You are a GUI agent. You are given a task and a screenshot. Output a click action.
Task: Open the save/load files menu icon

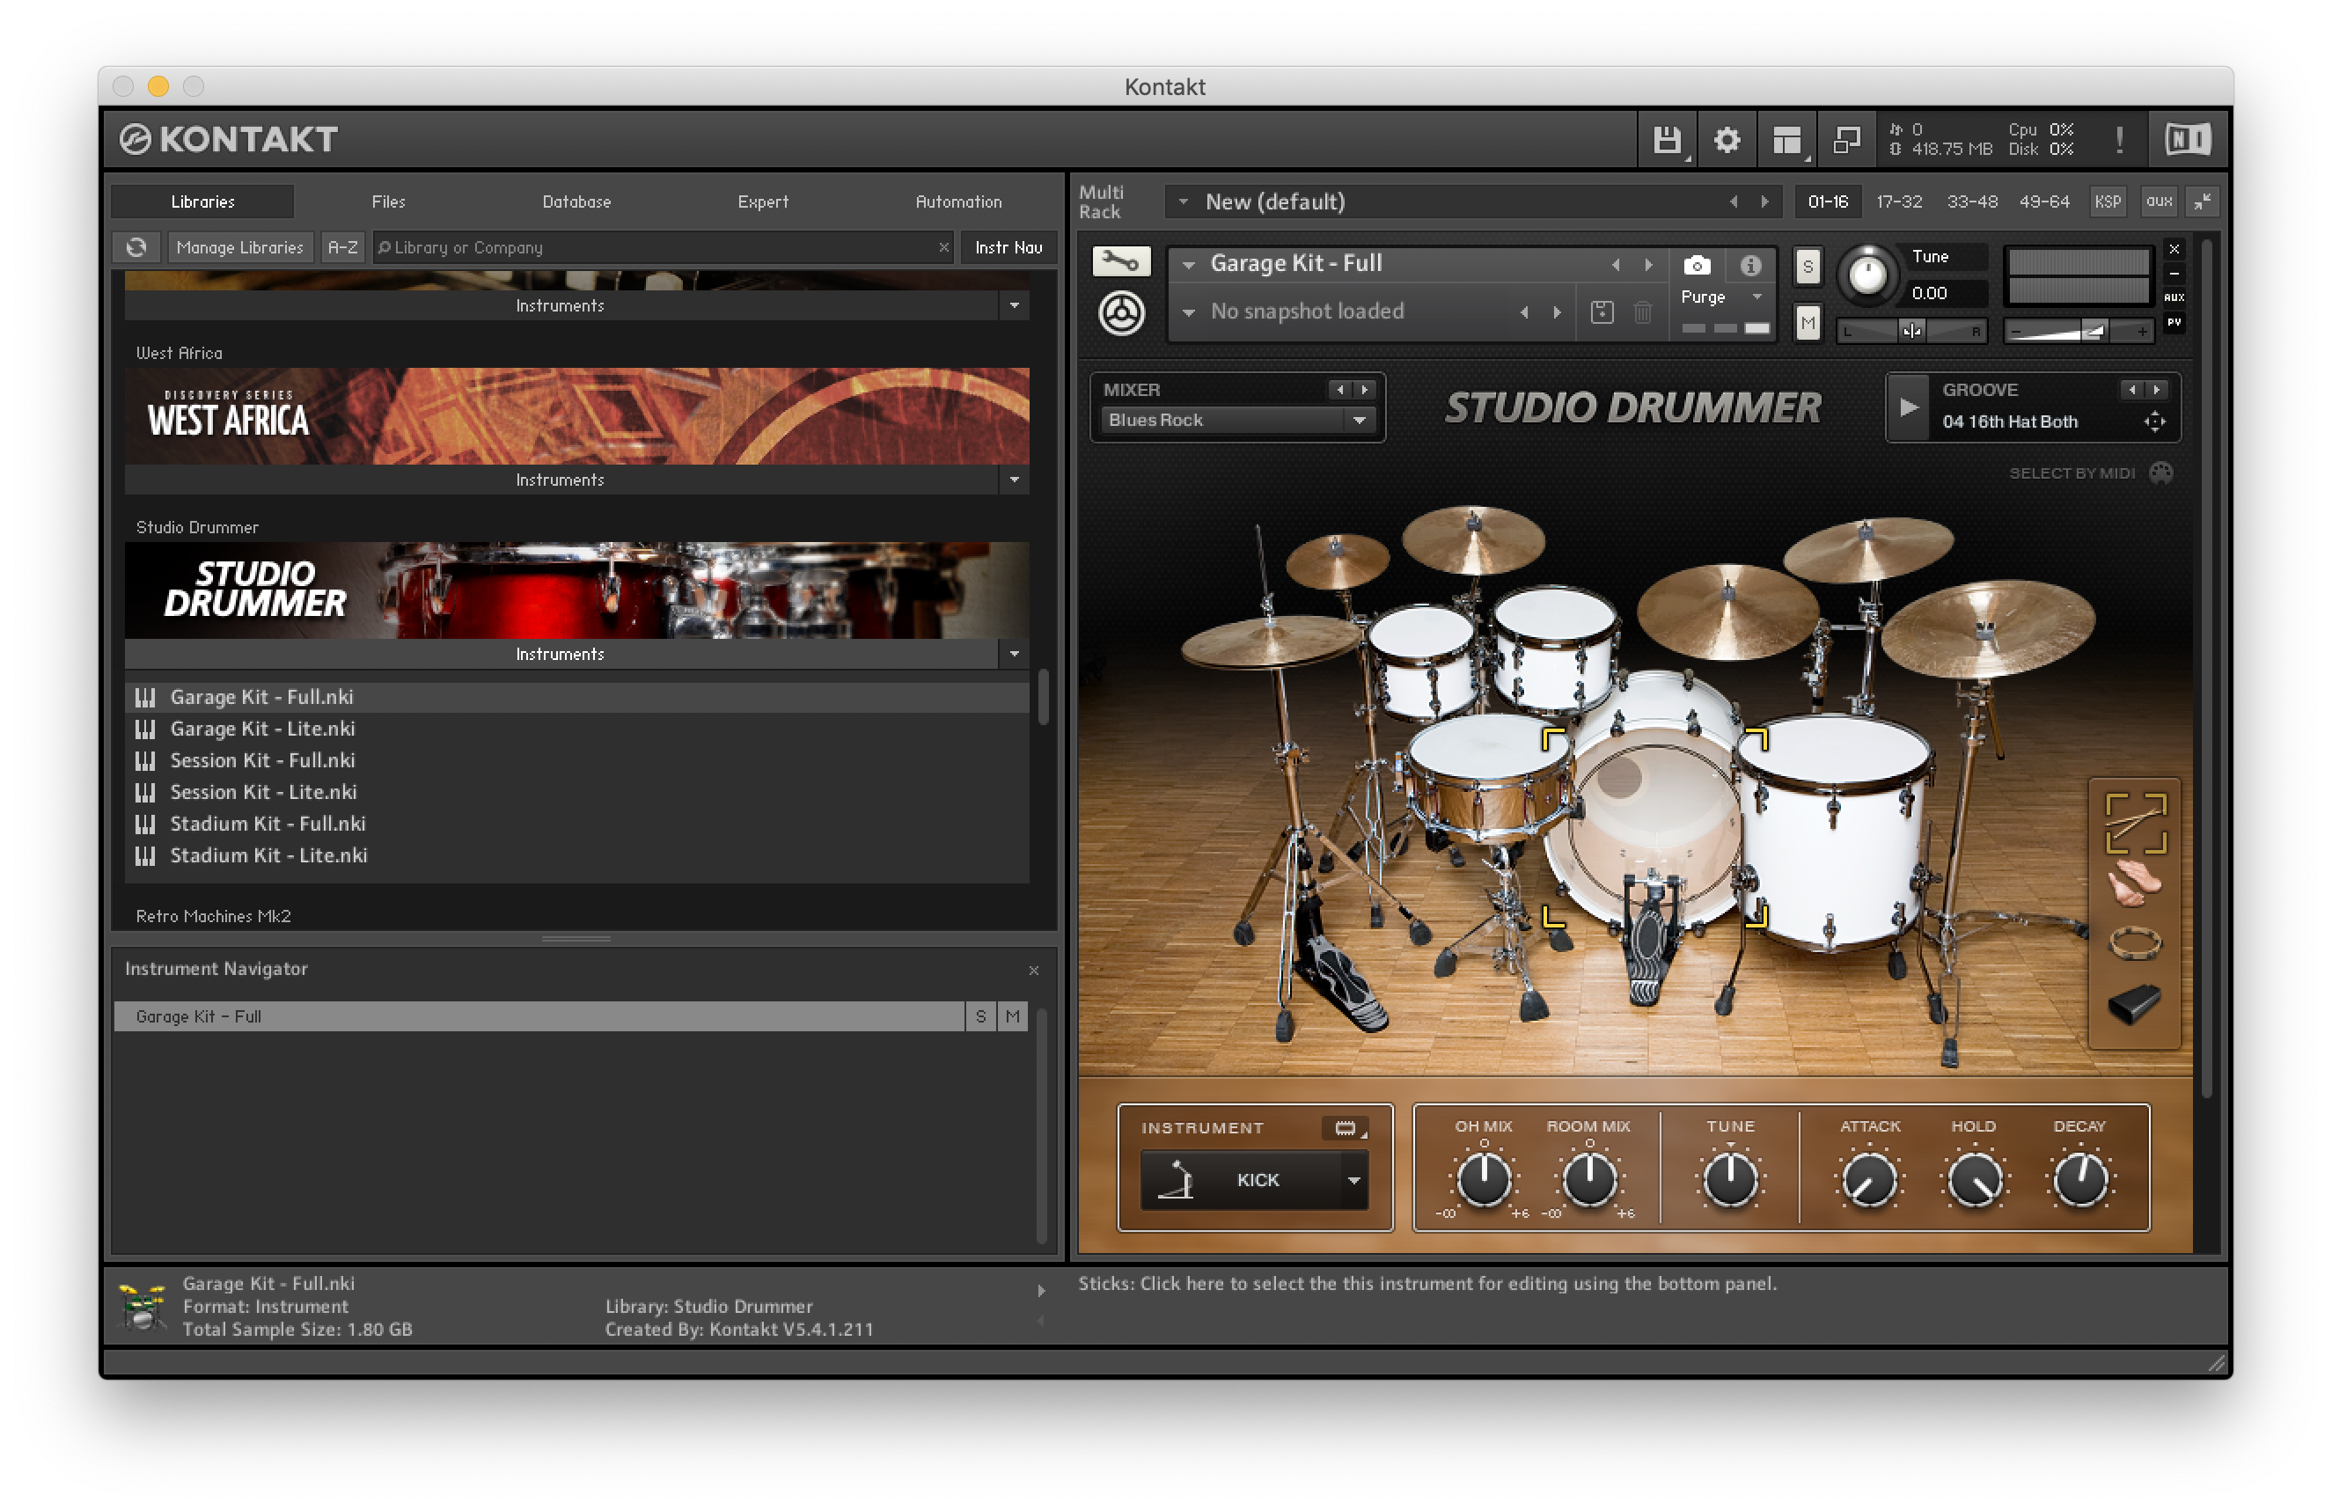(x=1667, y=140)
